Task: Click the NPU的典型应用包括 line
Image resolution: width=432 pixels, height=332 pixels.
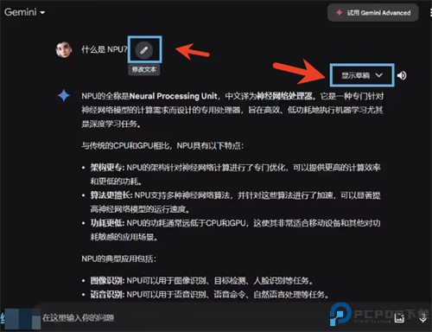Action: tap(118, 259)
